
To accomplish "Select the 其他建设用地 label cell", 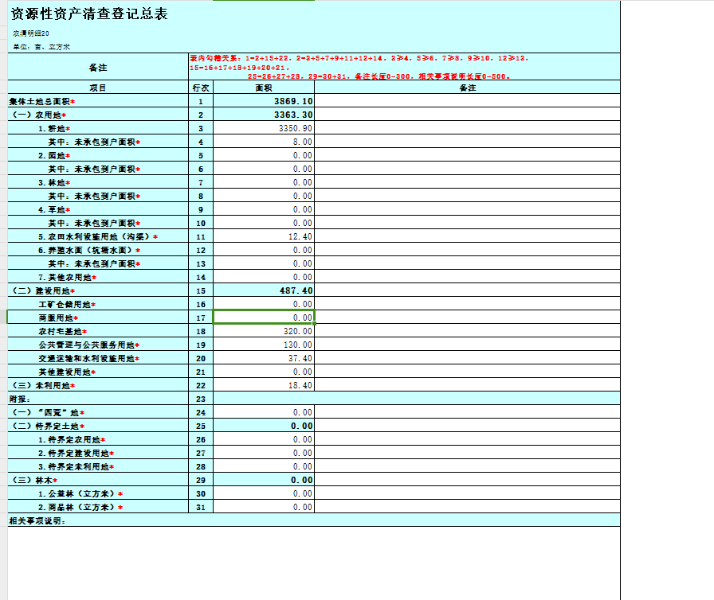I will [x=98, y=372].
